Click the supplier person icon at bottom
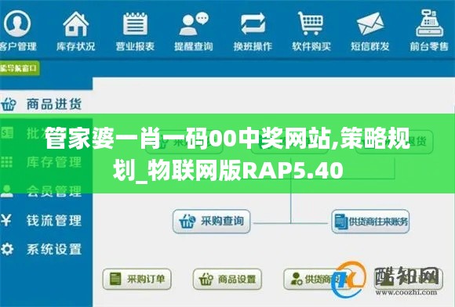Image resolution: width=455 pixels, height=307 pixels. click(297, 279)
